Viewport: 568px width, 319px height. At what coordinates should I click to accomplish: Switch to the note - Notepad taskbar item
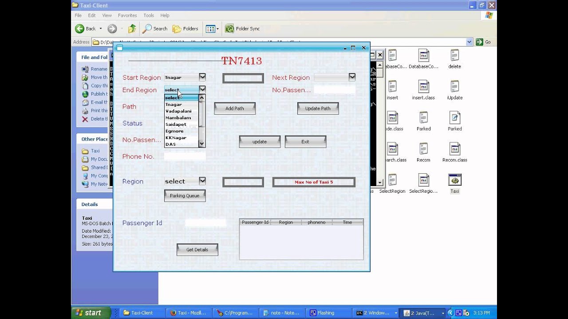[x=281, y=313]
